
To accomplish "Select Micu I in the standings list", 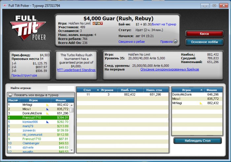I will pyautogui.click(x=38, y=109).
